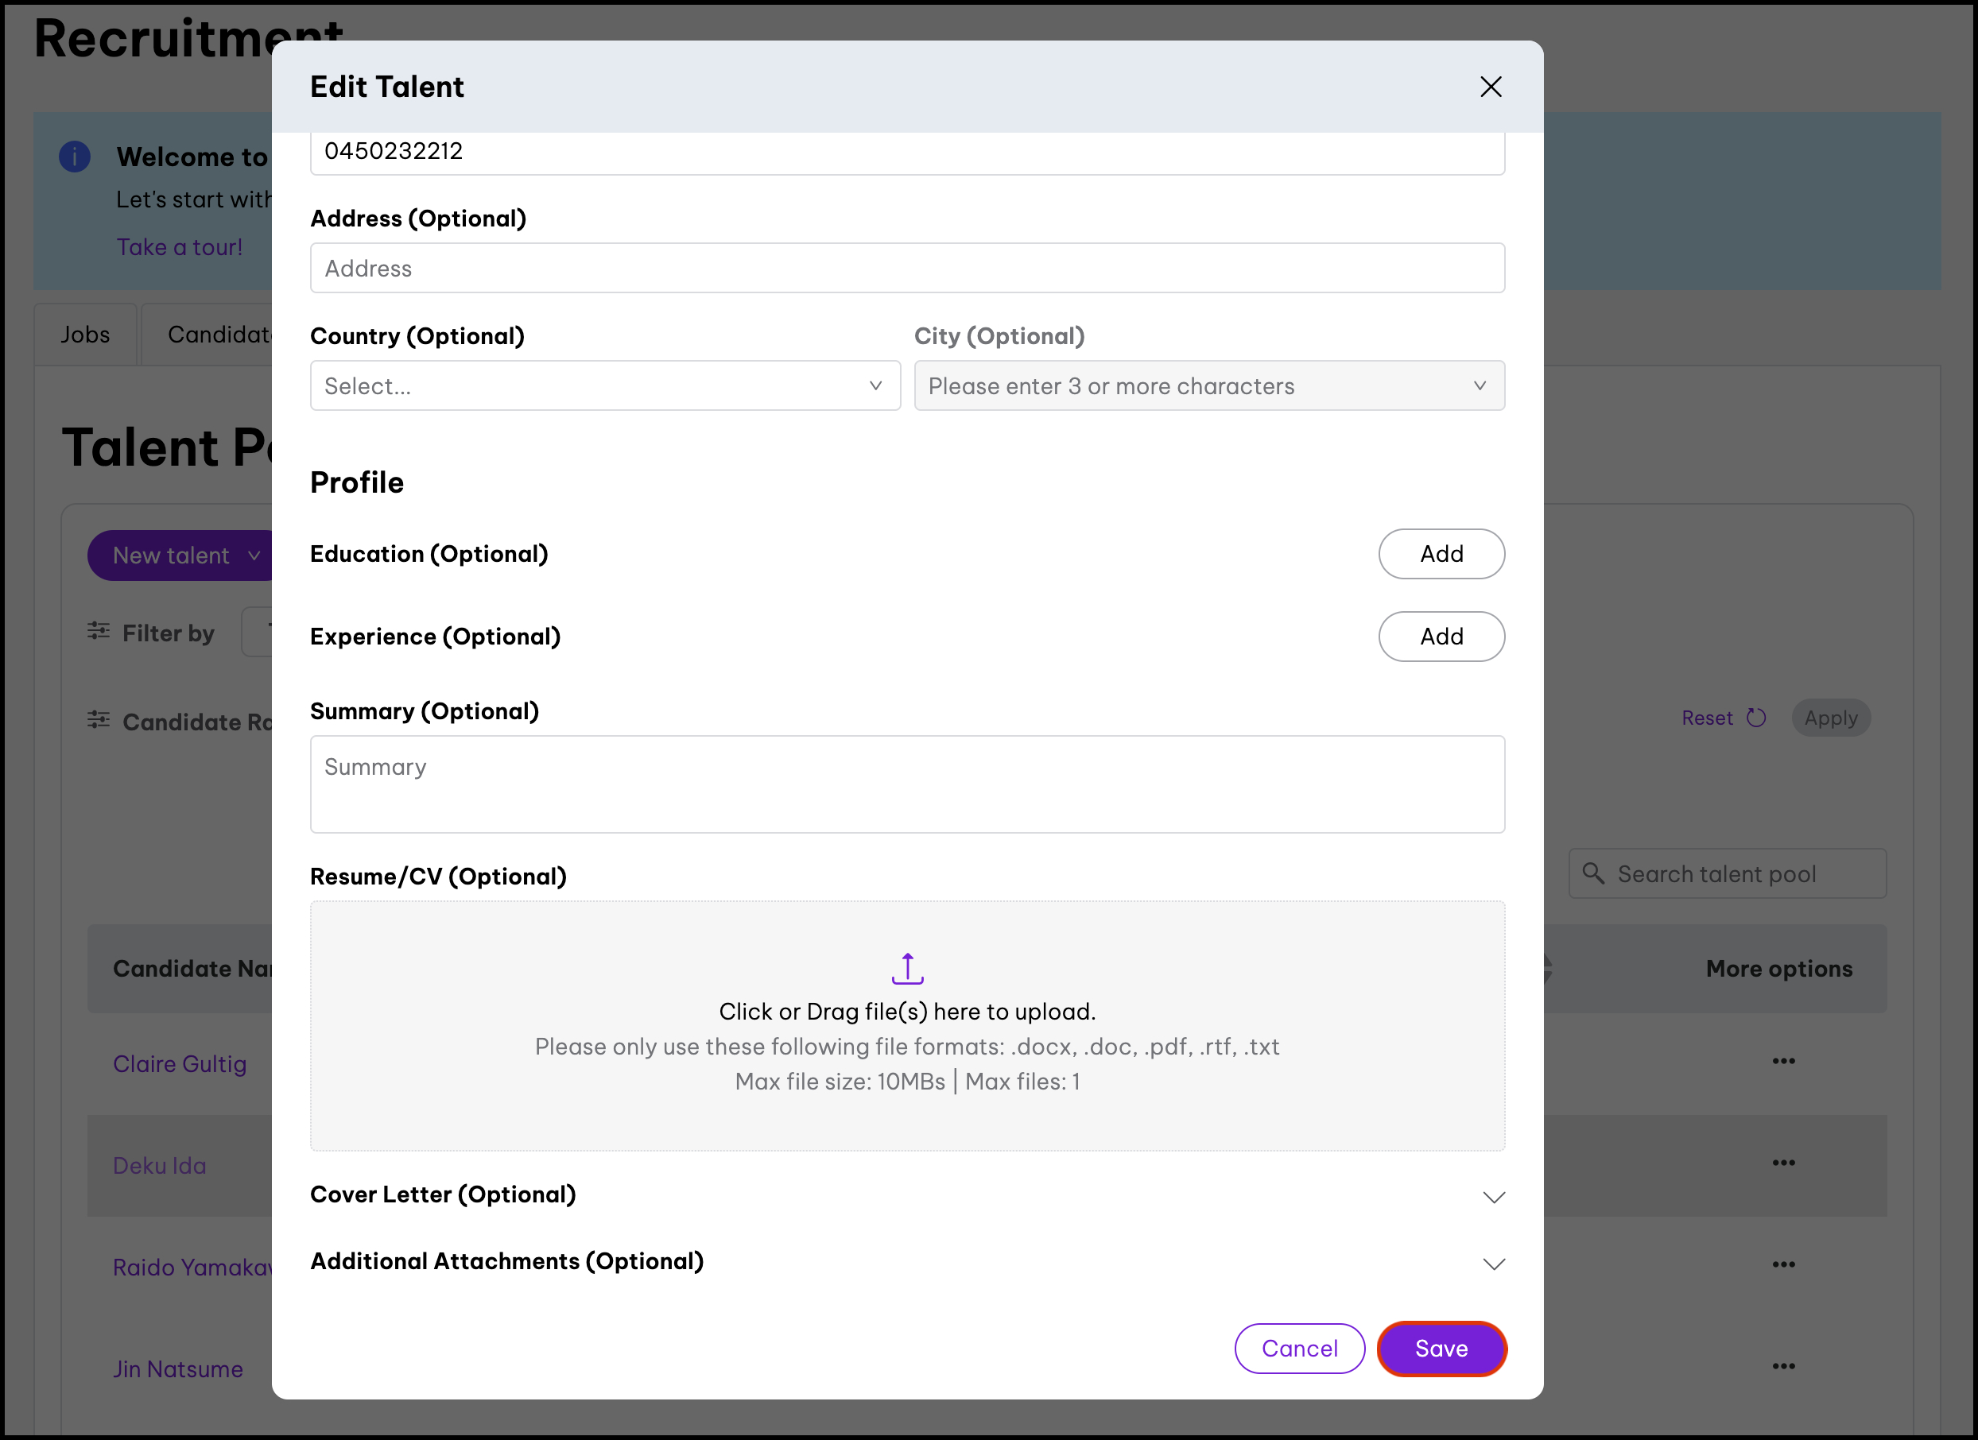Screen dimensions: 1978x1440
Task: Click the search magnifier icon in talent pool
Action: pos(1592,873)
